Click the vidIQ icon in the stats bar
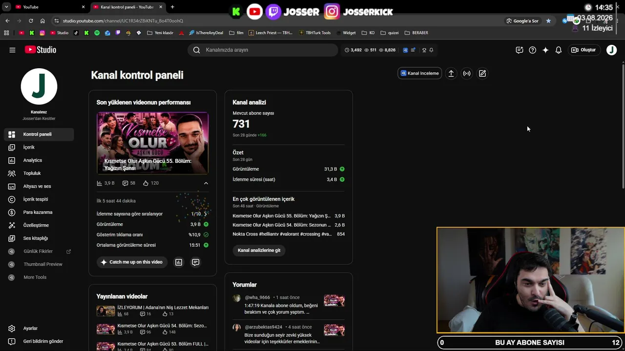 point(405,50)
